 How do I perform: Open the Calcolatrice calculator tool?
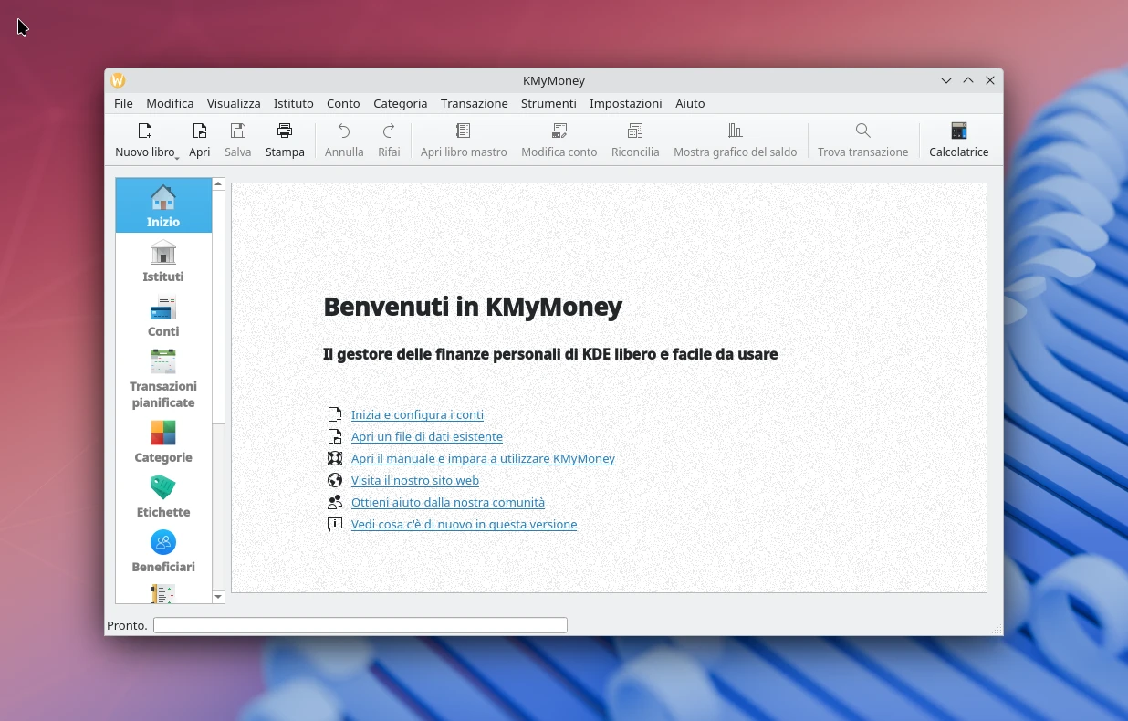tap(958, 140)
